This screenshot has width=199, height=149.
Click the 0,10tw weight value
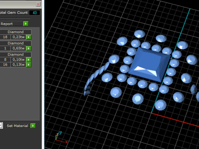[x=18, y=60]
